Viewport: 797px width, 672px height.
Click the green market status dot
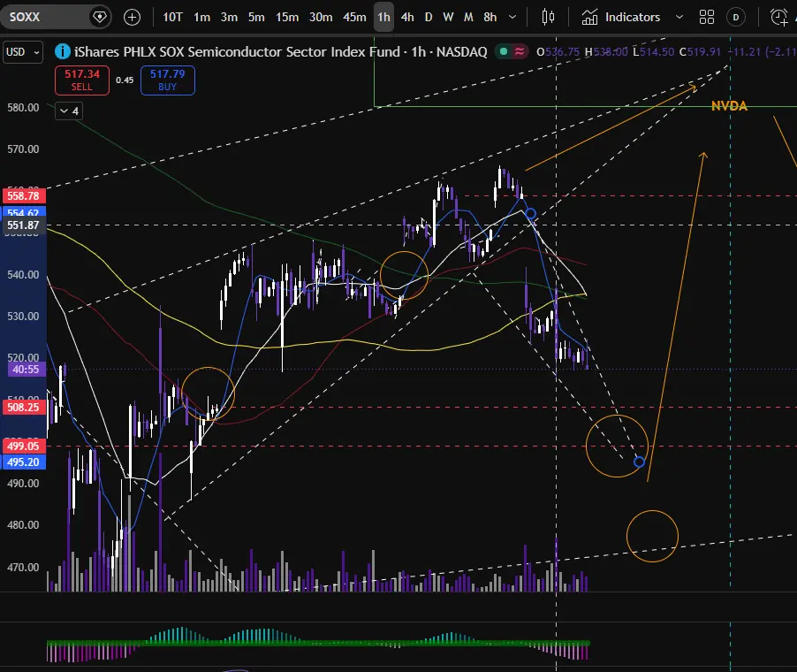tap(504, 51)
